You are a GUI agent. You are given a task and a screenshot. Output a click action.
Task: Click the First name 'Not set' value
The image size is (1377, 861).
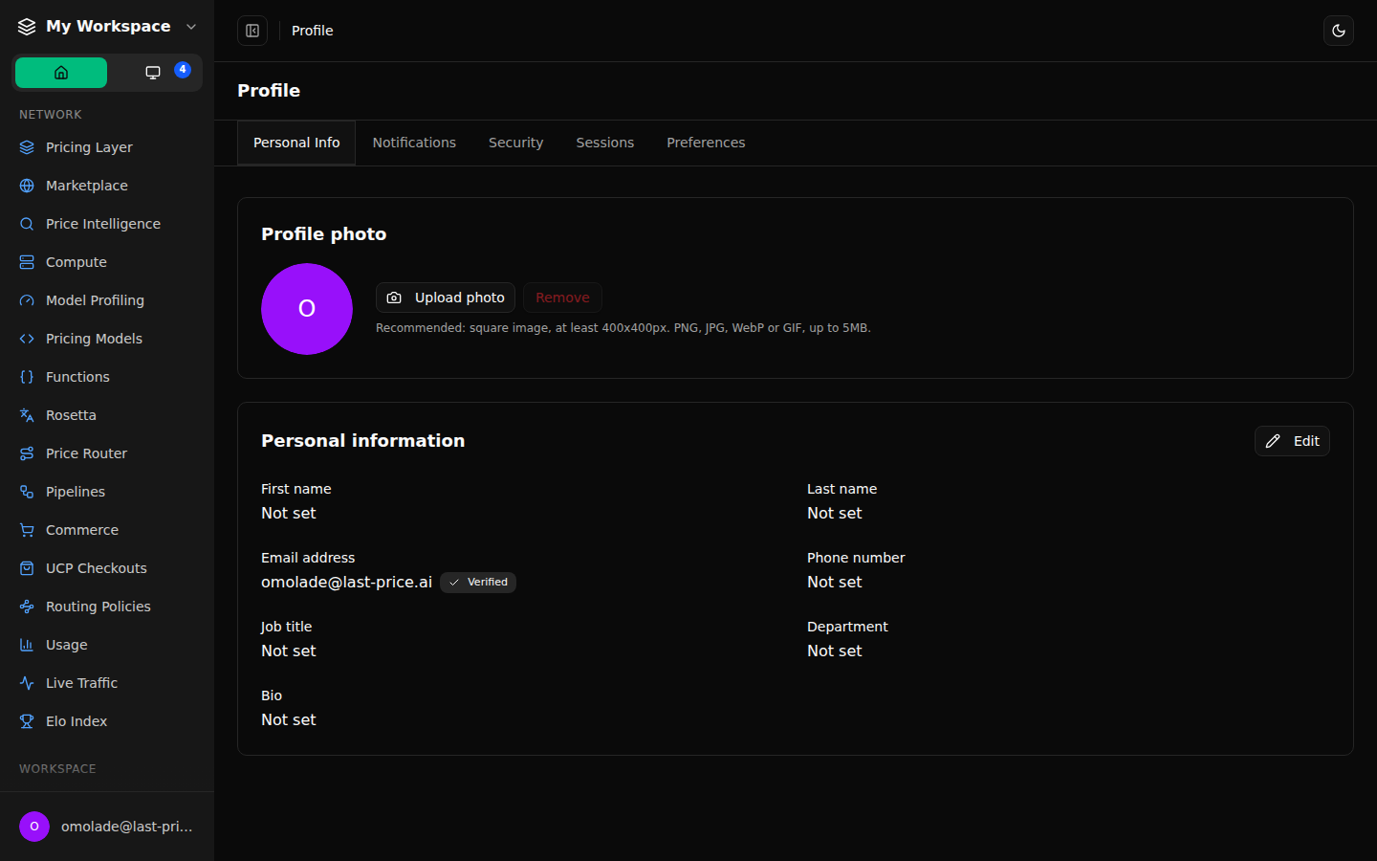289,513
